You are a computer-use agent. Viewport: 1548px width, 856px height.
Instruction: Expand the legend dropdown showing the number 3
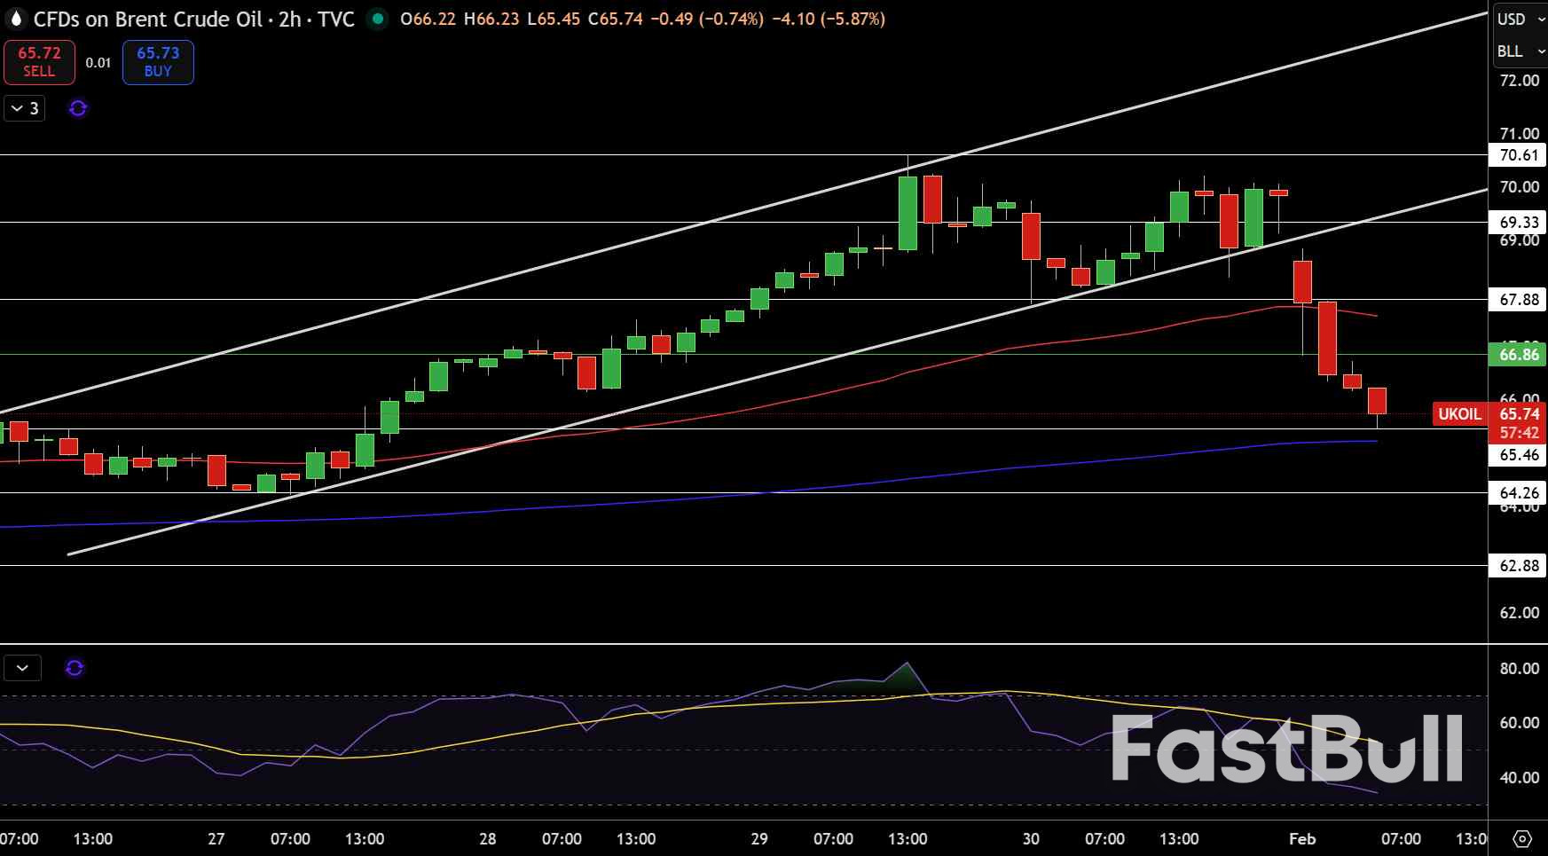coord(22,108)
